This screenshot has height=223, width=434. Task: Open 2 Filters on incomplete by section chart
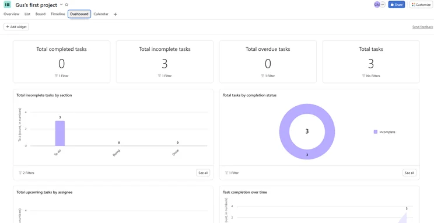[26, 173]
